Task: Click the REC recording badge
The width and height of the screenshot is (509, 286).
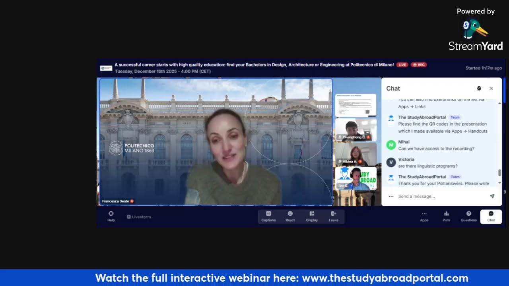Action: (x=419, y=65)
